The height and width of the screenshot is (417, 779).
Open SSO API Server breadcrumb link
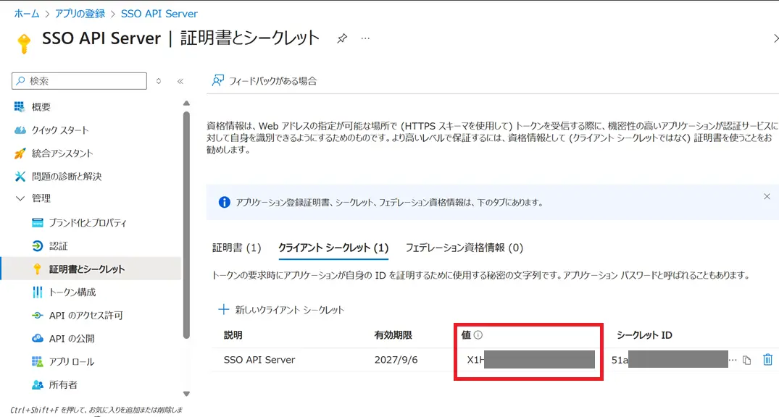point(159,14)
